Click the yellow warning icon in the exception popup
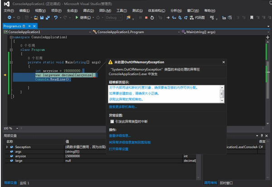The width and height of the screenshot is (272, 187). pos(111,62)
